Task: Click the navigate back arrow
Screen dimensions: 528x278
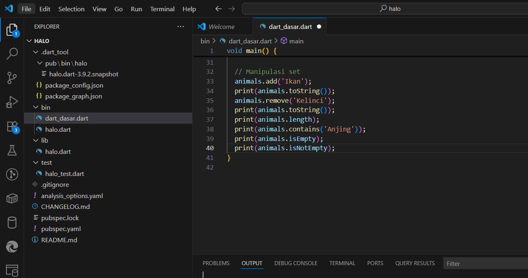Action: [218, 9]
